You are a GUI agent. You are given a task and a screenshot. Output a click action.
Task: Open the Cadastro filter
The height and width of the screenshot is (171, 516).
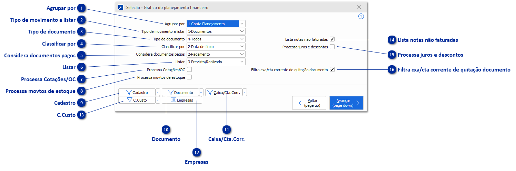coord(137,93)
